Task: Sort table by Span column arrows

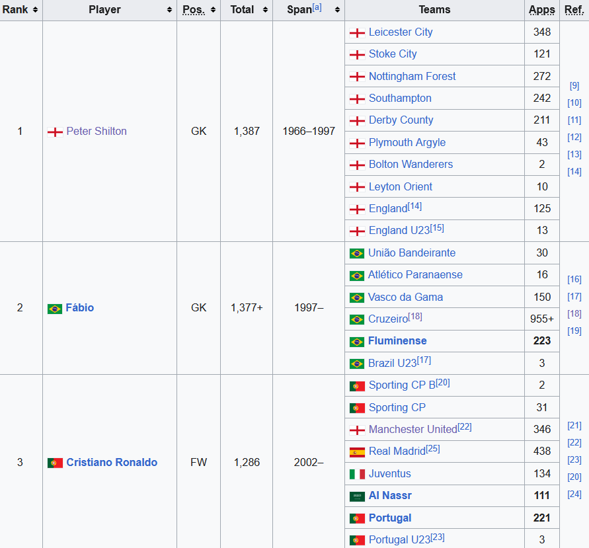Action: tap(337, 10)
